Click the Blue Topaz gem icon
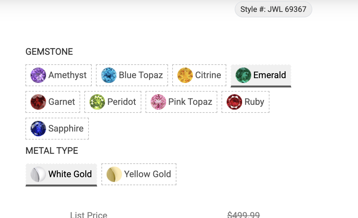 point(109,75)
